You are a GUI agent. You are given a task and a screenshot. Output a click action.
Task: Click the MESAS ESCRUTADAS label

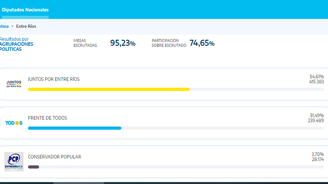85,43
